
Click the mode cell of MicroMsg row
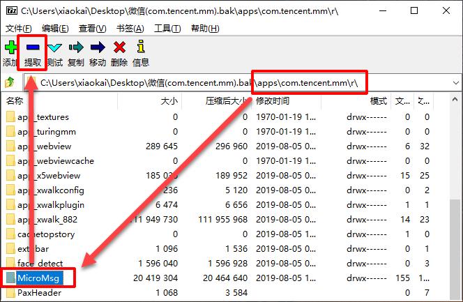coord(367,278)
